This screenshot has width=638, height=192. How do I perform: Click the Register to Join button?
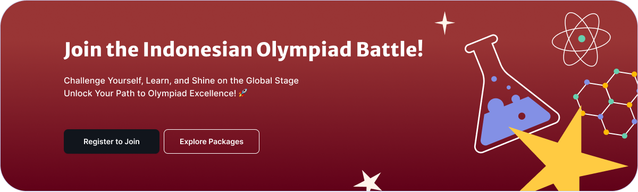112,141
